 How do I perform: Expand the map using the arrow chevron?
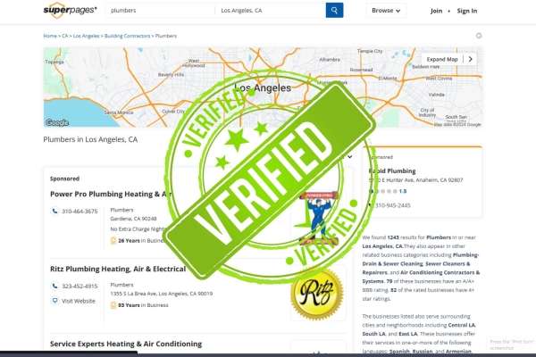(471, 59)
